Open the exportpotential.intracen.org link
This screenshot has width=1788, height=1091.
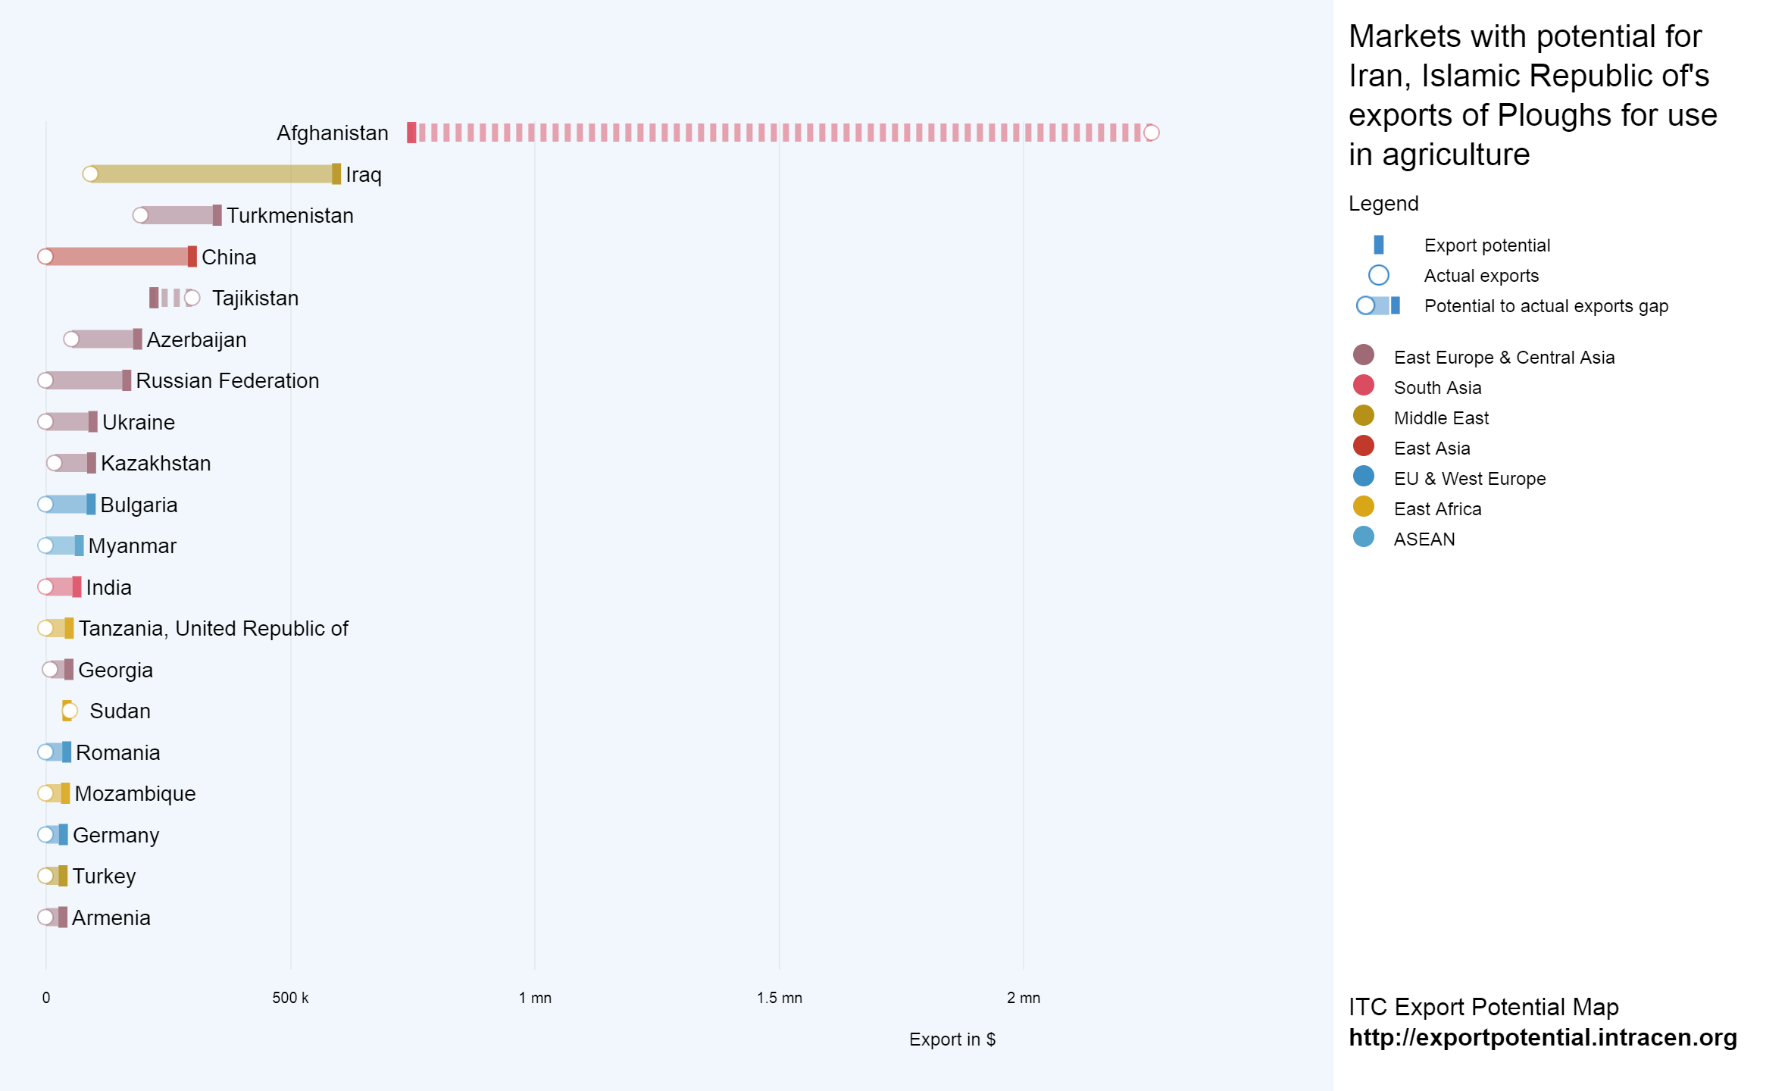point(1542,1037)
